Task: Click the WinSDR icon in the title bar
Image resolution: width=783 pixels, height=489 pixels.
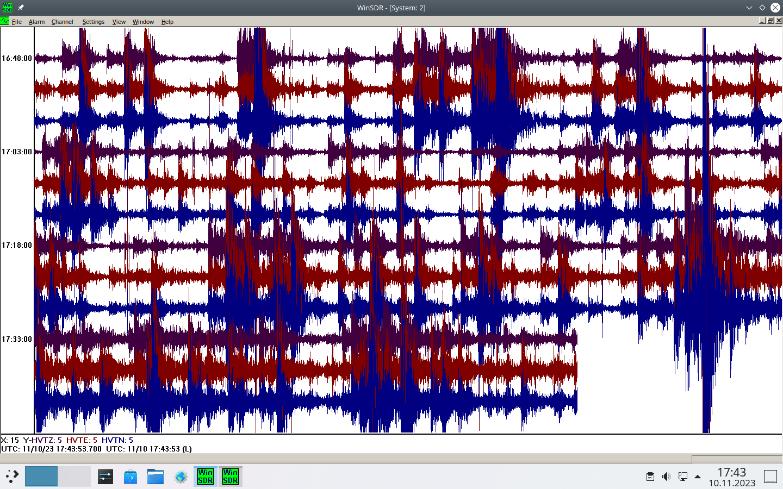Action: [x=7, y=8]
